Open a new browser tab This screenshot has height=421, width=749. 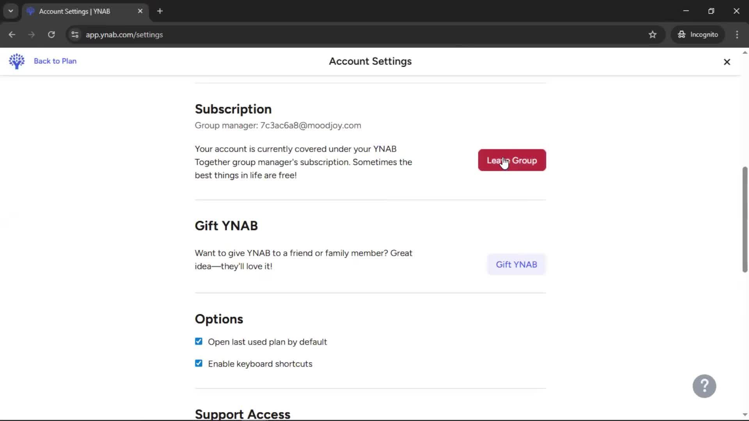(x=160, y=11)
